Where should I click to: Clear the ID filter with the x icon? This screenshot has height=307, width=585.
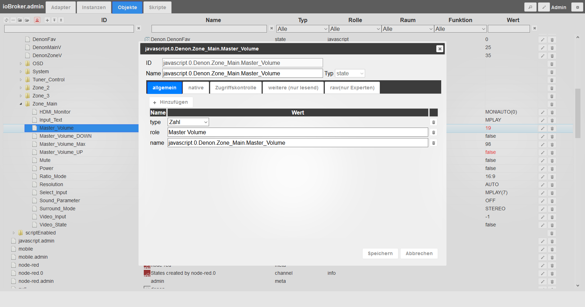point(139,28)
